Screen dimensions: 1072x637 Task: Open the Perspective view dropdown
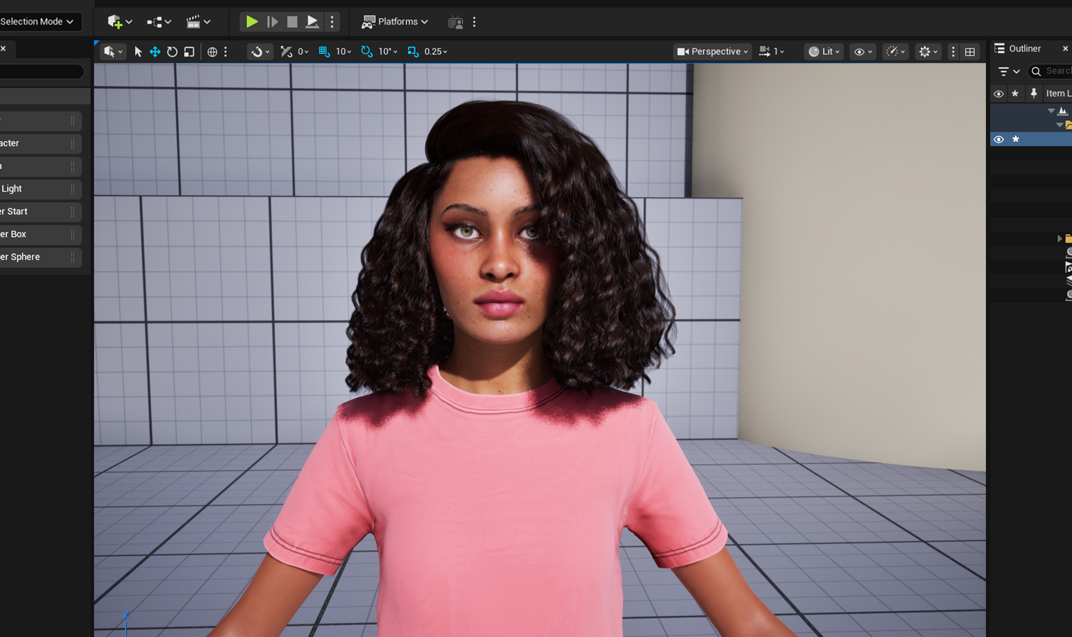tap(713, 52)
